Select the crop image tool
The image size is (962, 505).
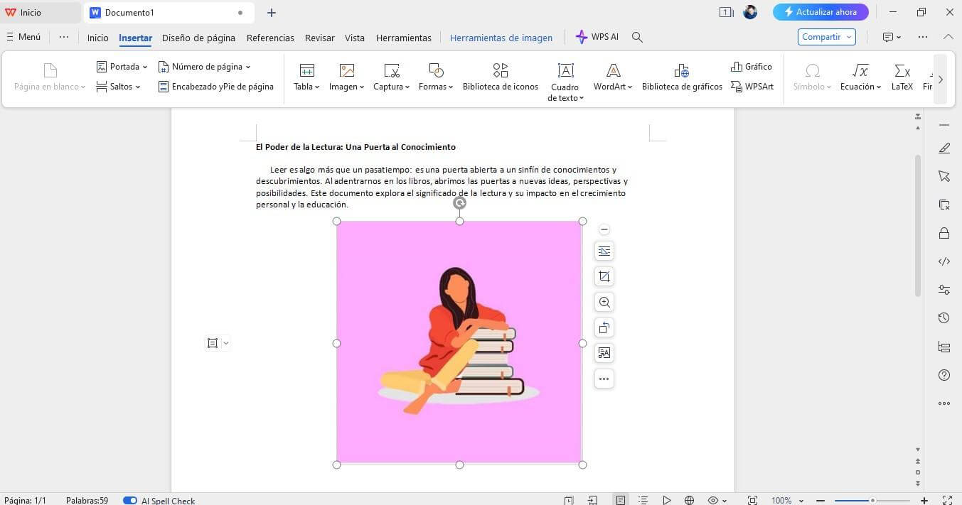pyautogui.click(x=604, y=276)
